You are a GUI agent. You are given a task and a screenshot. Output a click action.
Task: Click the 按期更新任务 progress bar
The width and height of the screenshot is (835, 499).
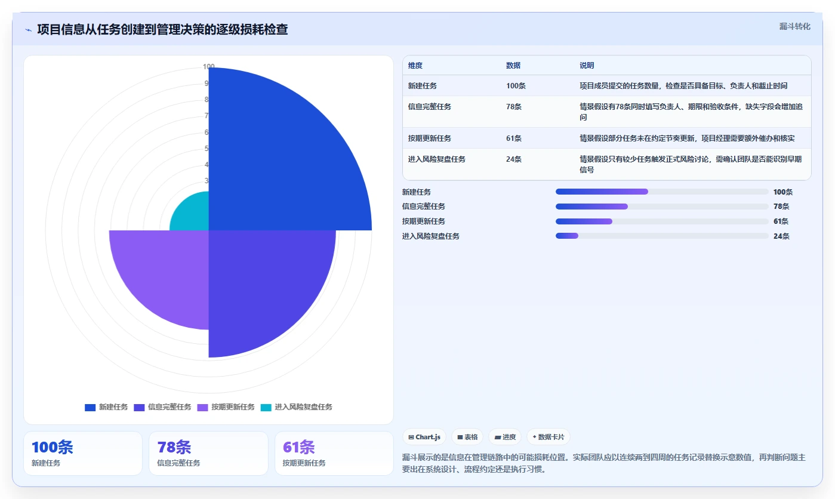(x=662, y=221)
